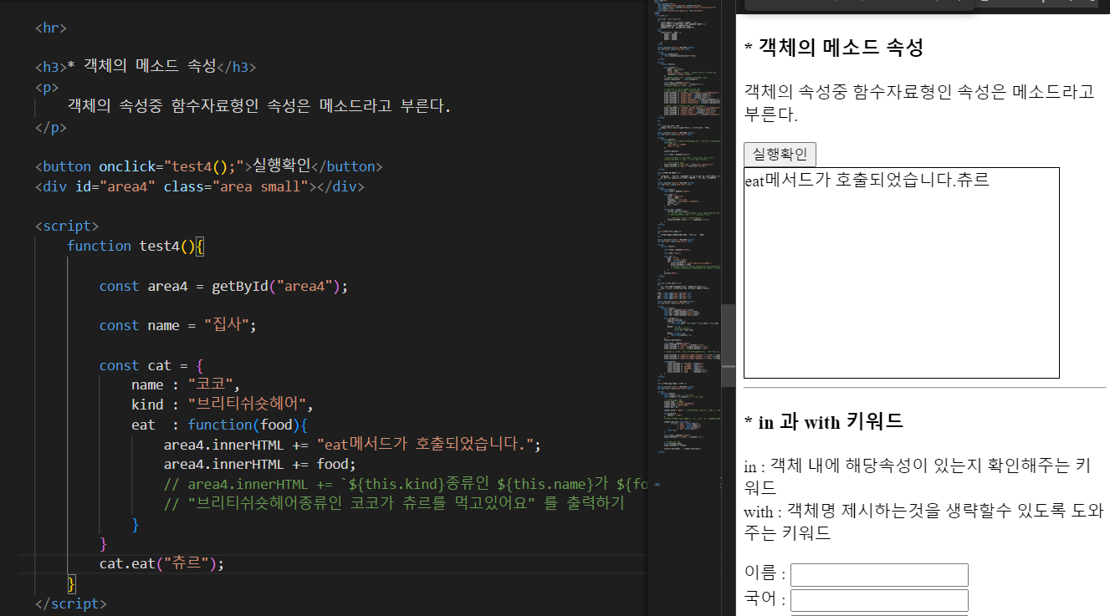
Task: Click the 'function test4(){' code line
Action: 136,246
